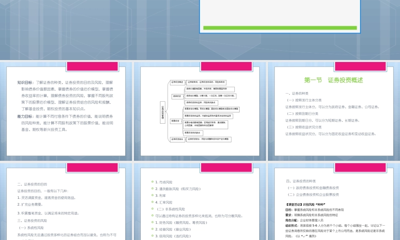Click the pink ribbon banner on first slide

92,65
